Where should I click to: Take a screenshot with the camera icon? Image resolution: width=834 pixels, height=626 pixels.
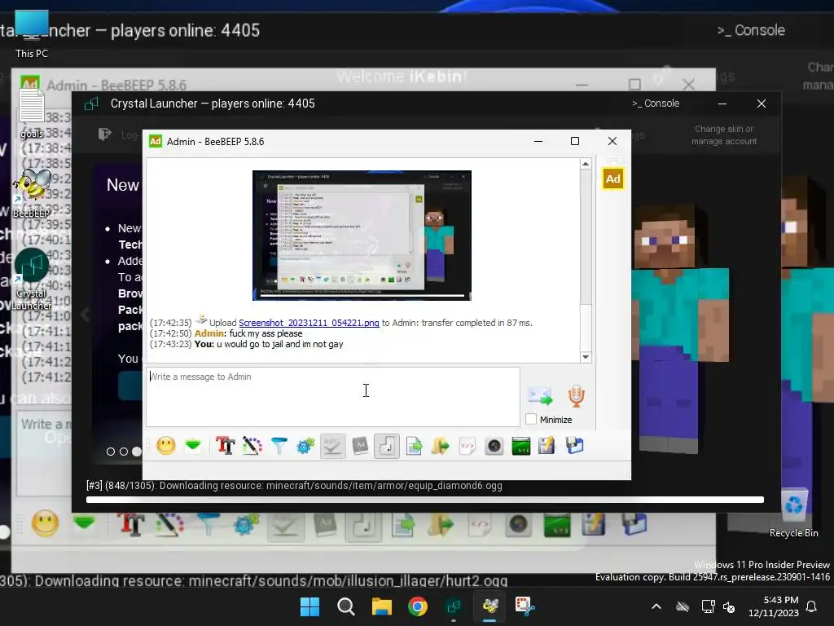coord(494,446)
